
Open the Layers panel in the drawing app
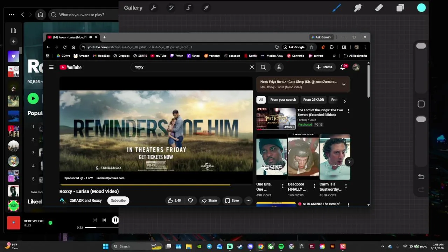(400, 8)
